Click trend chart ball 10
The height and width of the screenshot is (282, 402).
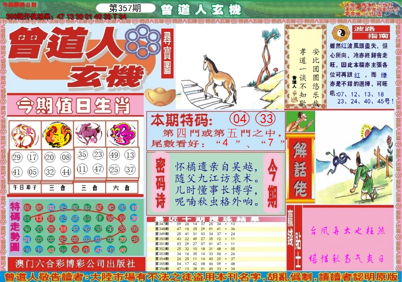pyautogui.click(x=134, y=208)
